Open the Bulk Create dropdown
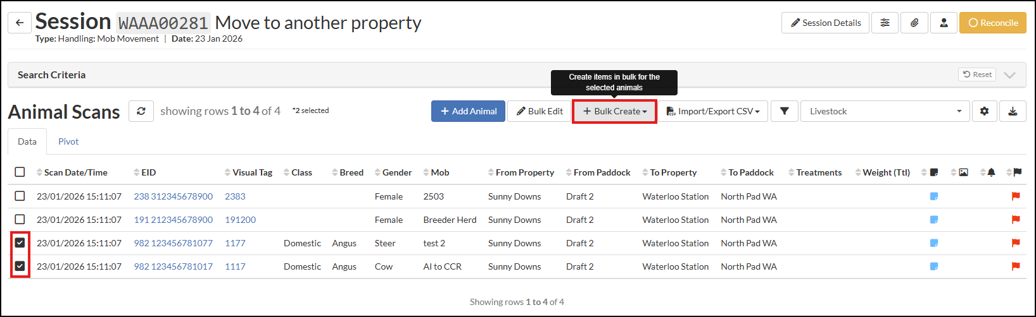 [614, 111]
